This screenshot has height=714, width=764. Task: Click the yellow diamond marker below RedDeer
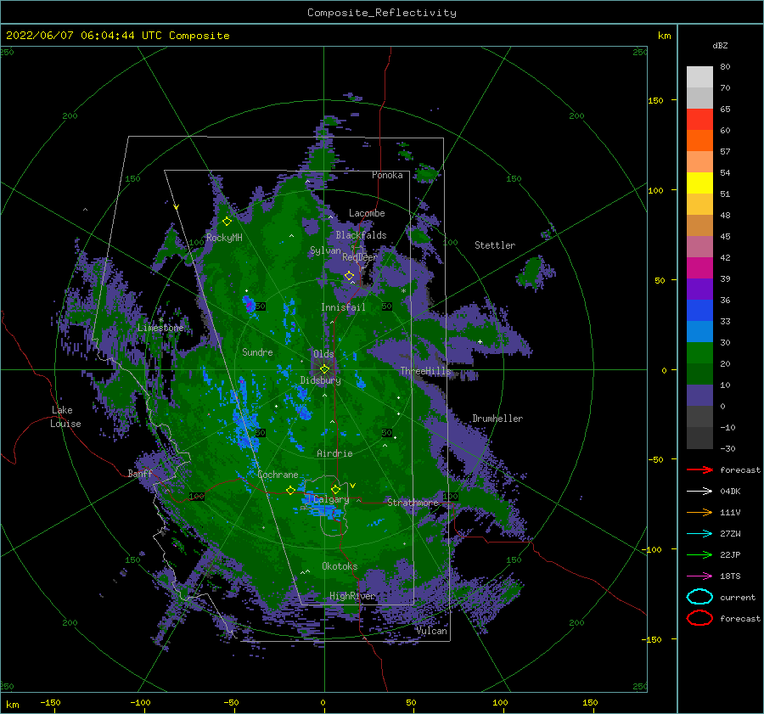[349, 276]
